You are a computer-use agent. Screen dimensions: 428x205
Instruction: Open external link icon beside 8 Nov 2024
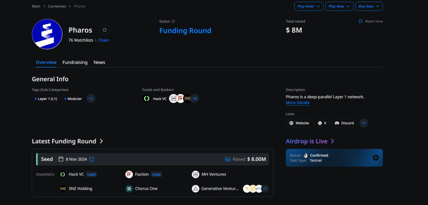(92, 159)
